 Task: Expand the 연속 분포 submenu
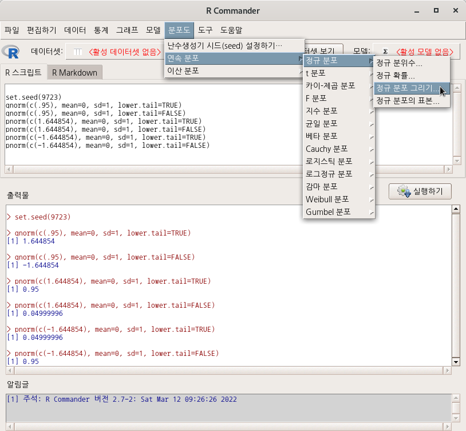(235, 58)
